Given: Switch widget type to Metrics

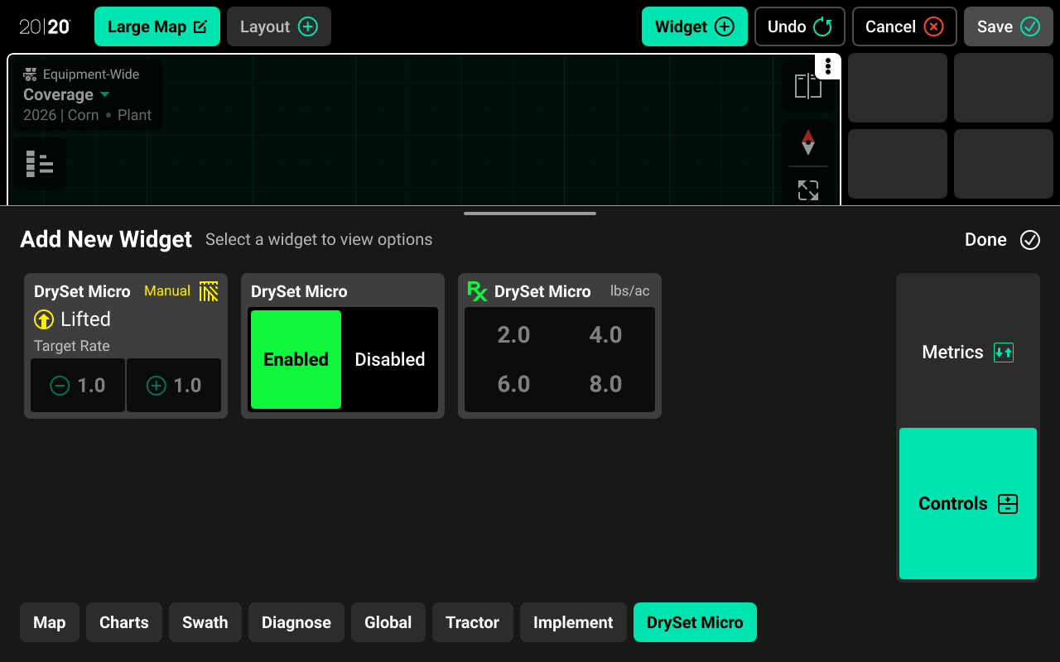Looking at the screenshot, I should (967, 352).
